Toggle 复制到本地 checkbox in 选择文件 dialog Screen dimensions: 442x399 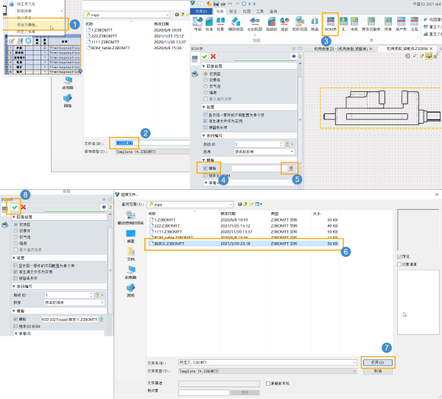pyautogui.click(x=268, y=384)
